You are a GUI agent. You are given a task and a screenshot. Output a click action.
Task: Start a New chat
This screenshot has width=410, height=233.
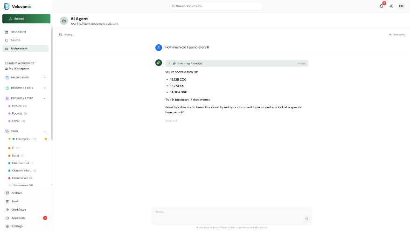[x=396, y=35]
